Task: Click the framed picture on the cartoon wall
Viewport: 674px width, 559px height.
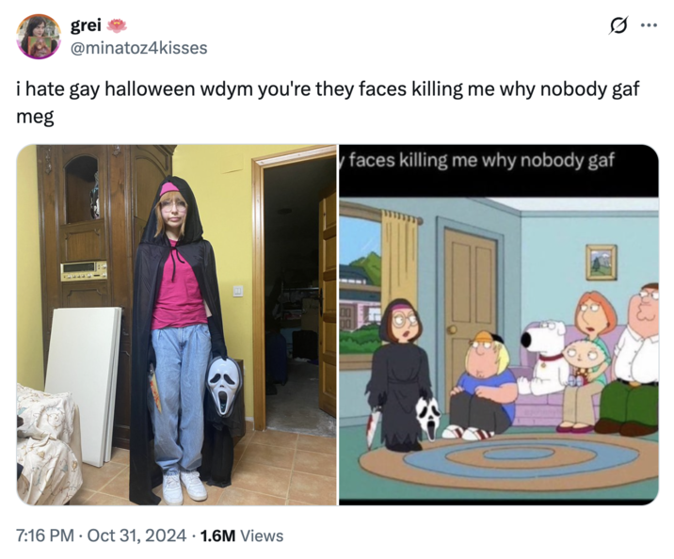Action: [601, 263]
